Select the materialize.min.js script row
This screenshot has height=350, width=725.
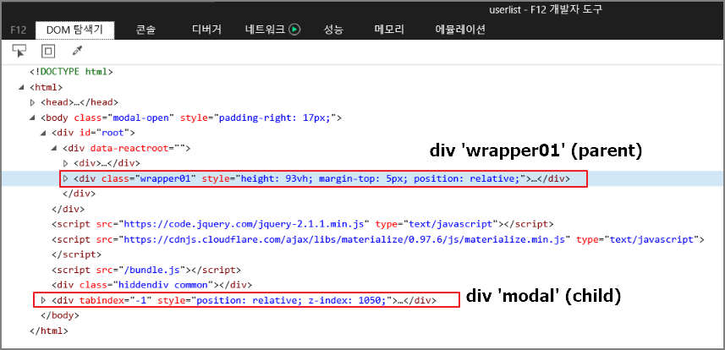(378, 239)
